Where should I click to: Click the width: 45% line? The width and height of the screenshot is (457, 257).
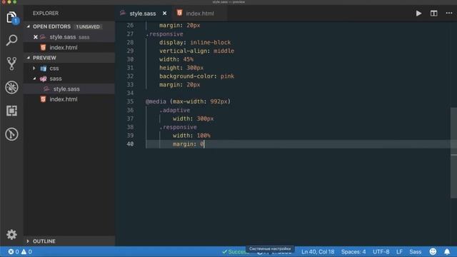pyautogui.click(x=176, y=59)
